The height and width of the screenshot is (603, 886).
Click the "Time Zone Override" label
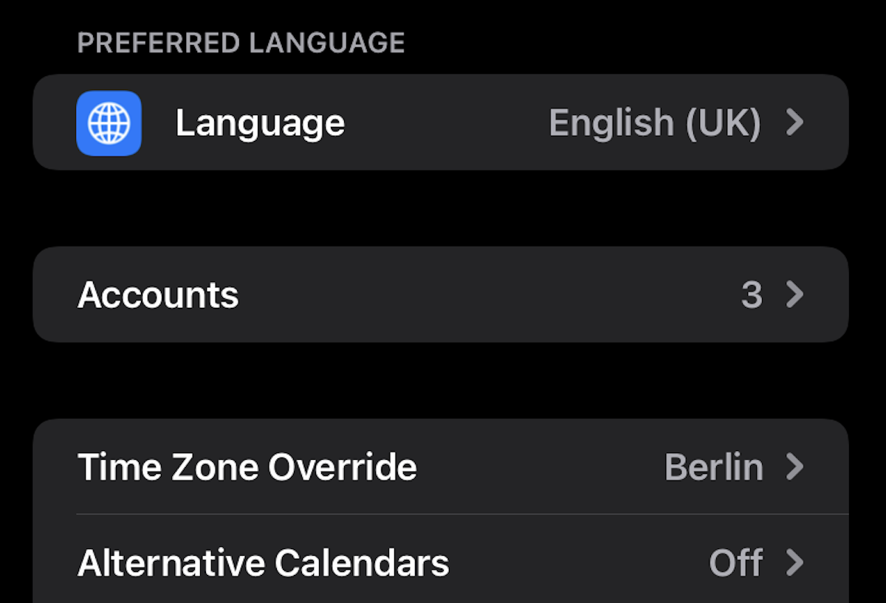pyautogui.click(x=247, y=467)
